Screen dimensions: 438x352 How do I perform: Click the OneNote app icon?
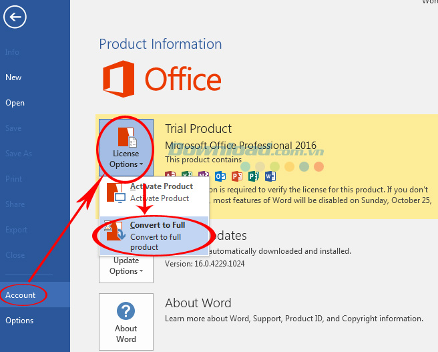(204, 174)
